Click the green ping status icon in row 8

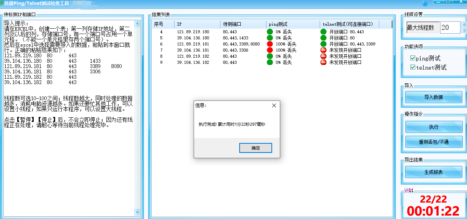coord(270,57)
